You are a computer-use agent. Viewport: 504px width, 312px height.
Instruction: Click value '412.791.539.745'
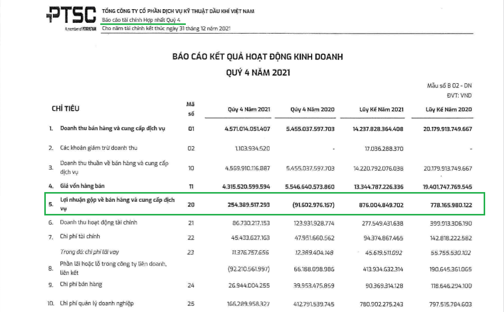coord(314,304)
